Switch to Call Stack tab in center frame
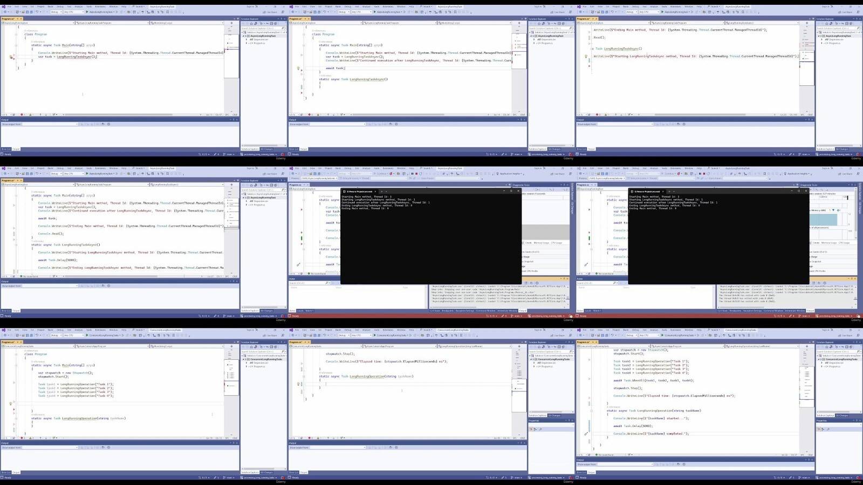Viewport: 863px width, 485px height. [x=435, y=311]
